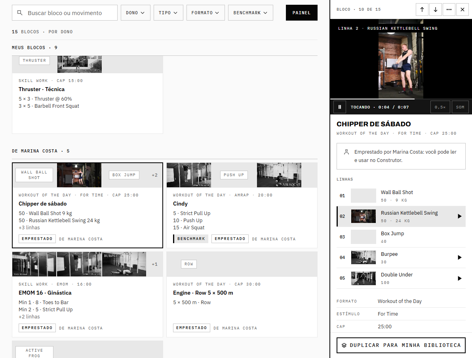The image size is (472, 358).
Task: Focus the Buscar bloco ou movimento field
Action: tap(65, 13)
